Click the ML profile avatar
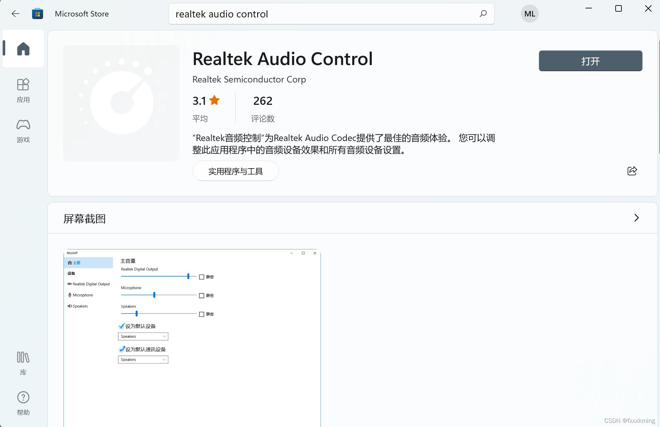Screen dimensions: 660x427 click(529, 14)
